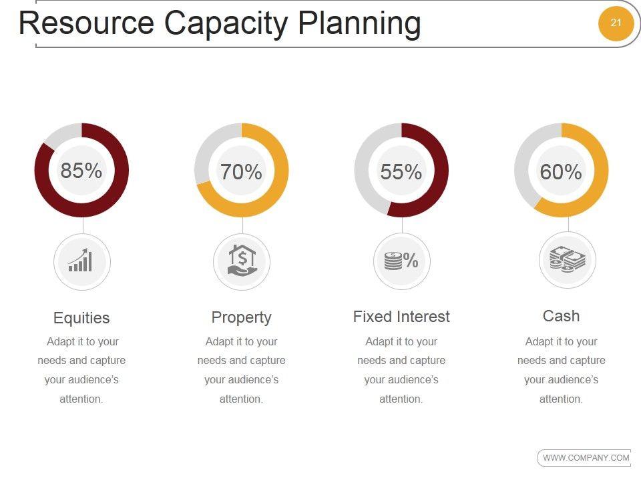Click the Resource Capacity Planning title
Screen dimensions: 641x480
pyautogui.click(x=220, y=24)
